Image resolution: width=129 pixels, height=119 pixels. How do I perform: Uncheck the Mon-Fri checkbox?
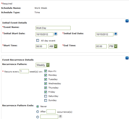click(x=46, y=71)
